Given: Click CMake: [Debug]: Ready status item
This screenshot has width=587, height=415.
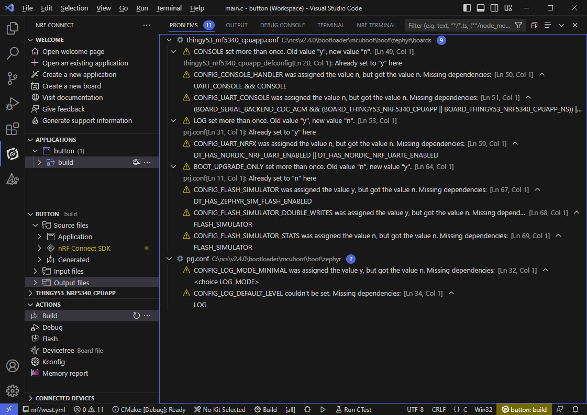Looking at the screenshot, I should point(149,409).
